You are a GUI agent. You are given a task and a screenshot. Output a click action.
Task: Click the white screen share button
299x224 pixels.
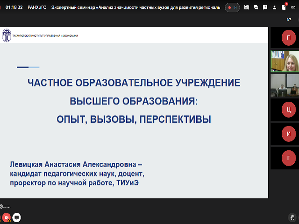point(17,217)
